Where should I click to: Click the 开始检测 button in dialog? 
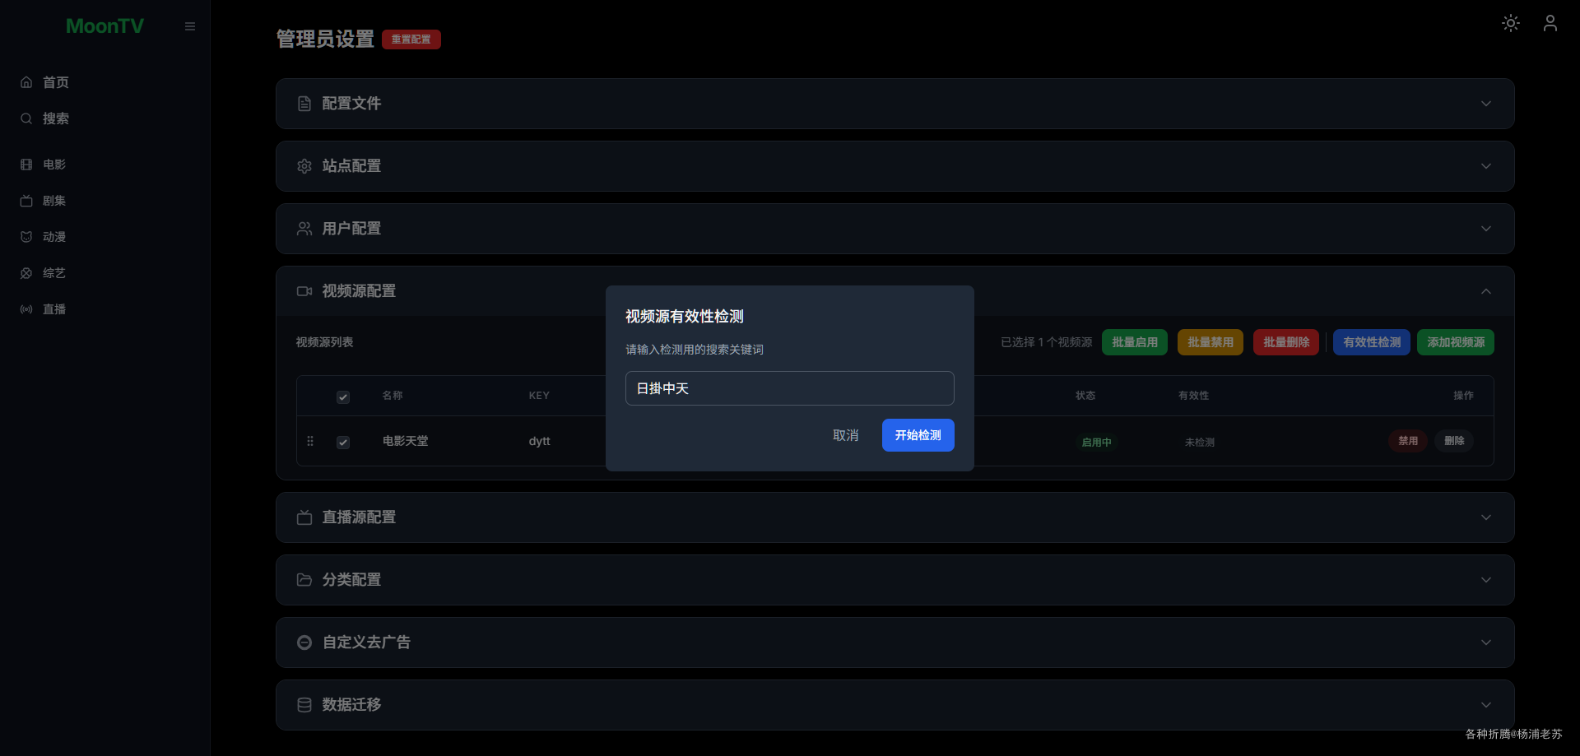pyautogui.click(x=918, y=435)
